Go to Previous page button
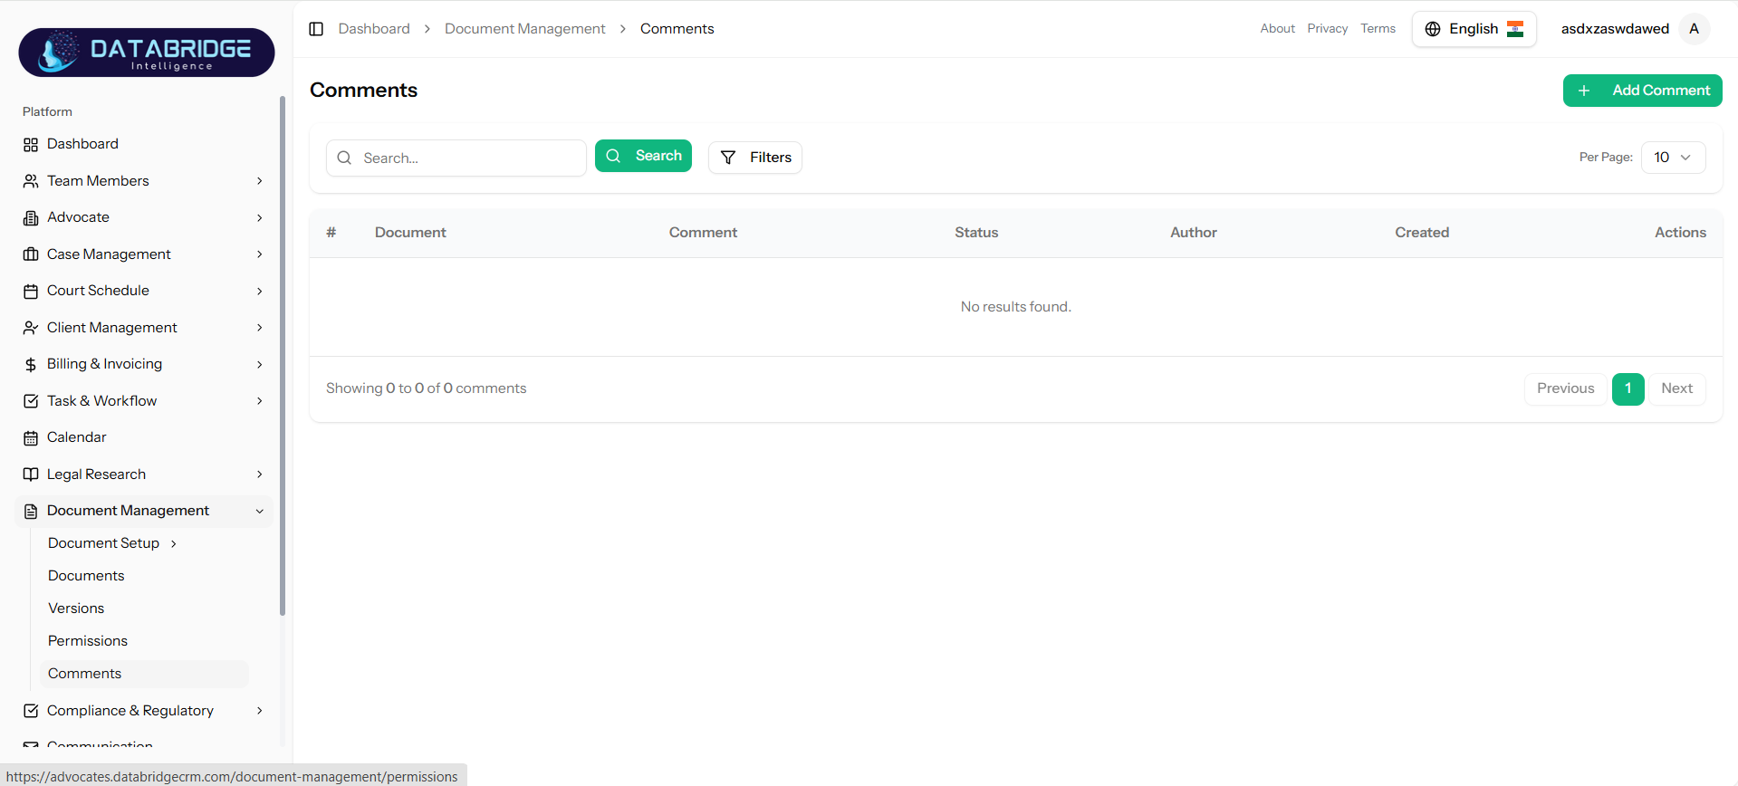 [1565, 388]
